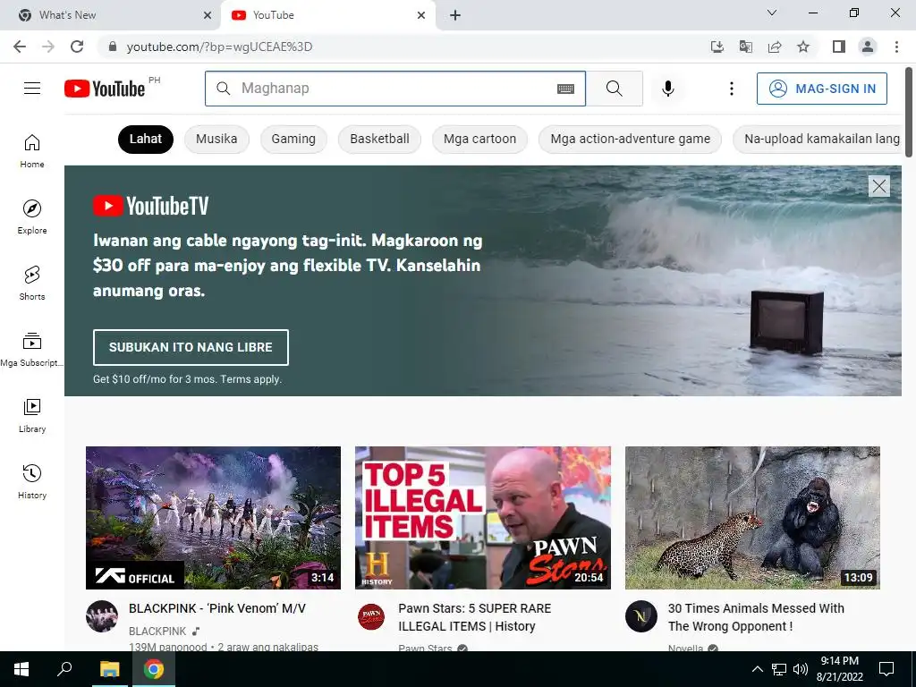Click Chrome icon on the taskbar
The height and width of the screenshot is (687, 916).
click(154, 669)
